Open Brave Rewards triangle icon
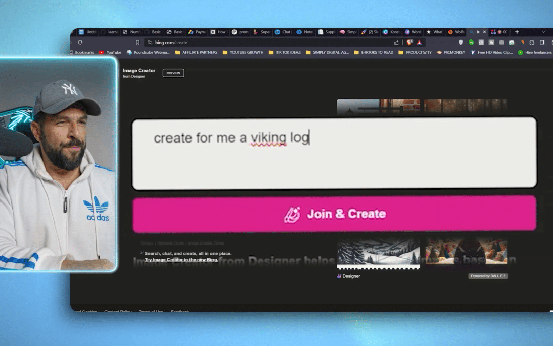The height and width of the screenshot is (346, 553). (x=419, y=43)
